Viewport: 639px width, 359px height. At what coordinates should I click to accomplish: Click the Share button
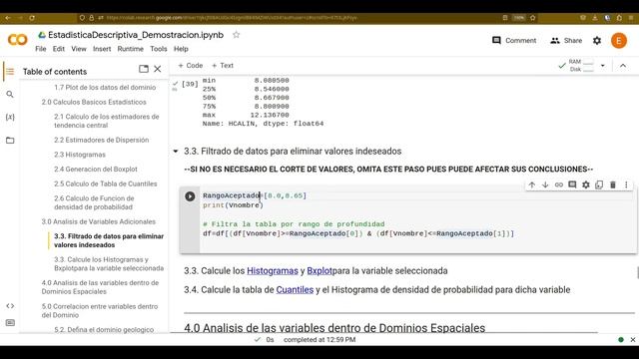tap(566, 40)
